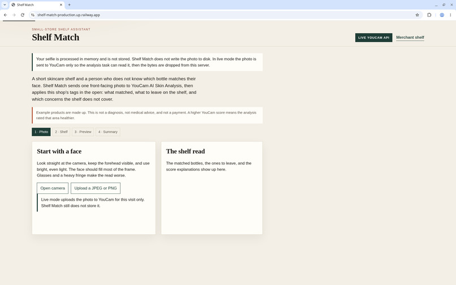This screenshot has width=456, height=285.
Task: Open the Chrome three-dot menu
Action: 450,15
